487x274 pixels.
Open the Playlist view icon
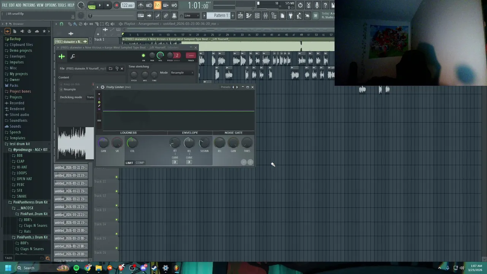(x=240, y=16)
